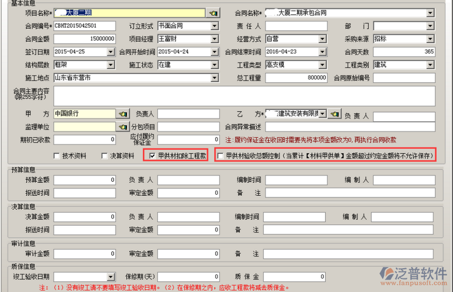This screenshot has width=453, height=292.
Task: Focus the 预算金额 input field
Action: point(84,180)
